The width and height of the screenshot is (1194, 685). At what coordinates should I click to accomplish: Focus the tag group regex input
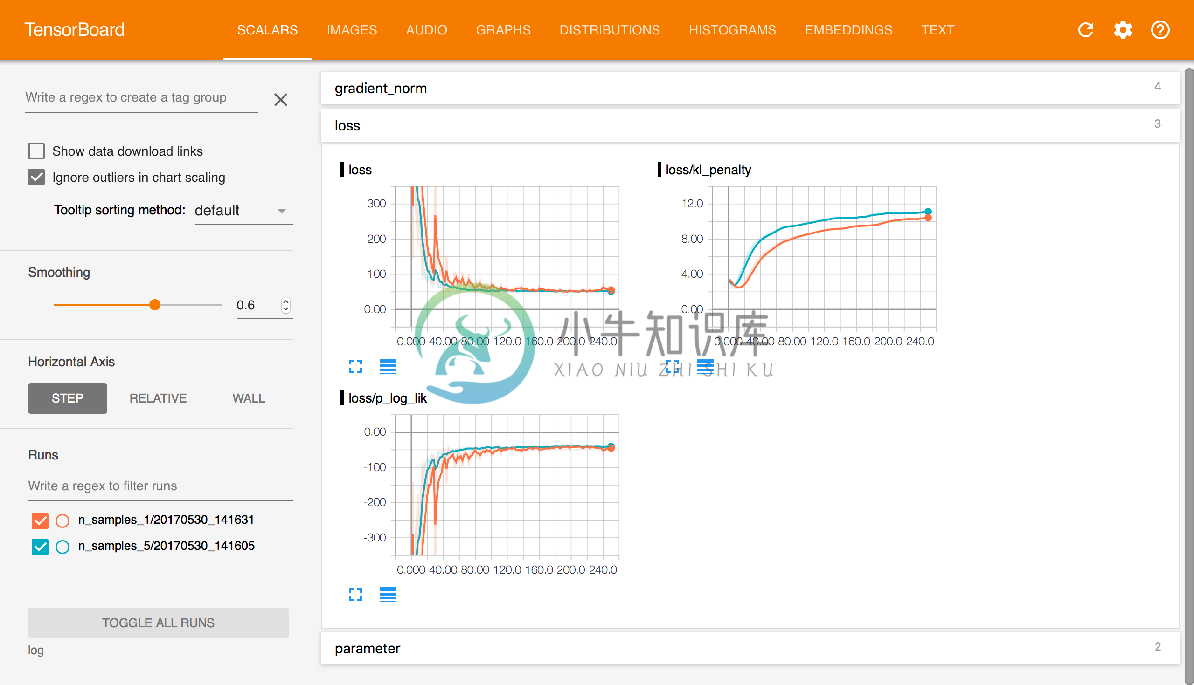pyautogui.click(x=142, y=97)
